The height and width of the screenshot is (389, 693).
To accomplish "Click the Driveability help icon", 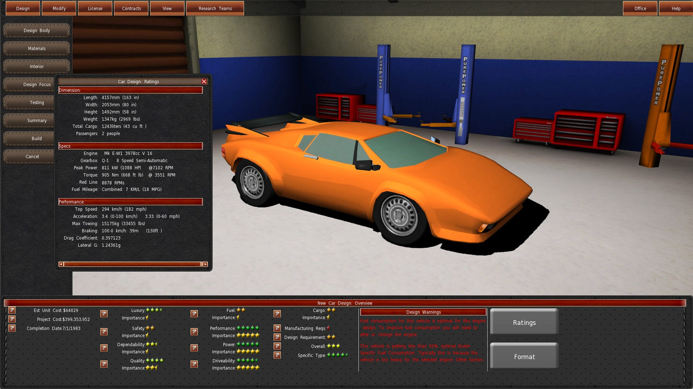I will 194,364.
